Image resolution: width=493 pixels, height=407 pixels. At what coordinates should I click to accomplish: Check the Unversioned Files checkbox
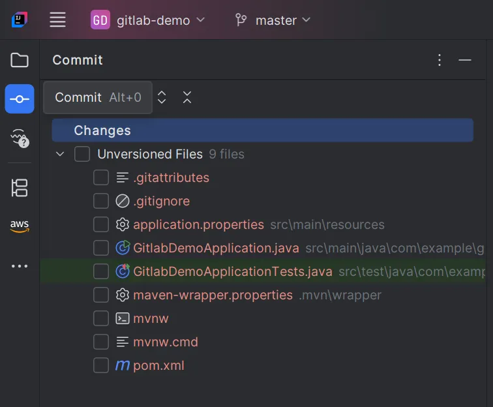[82, 155]
